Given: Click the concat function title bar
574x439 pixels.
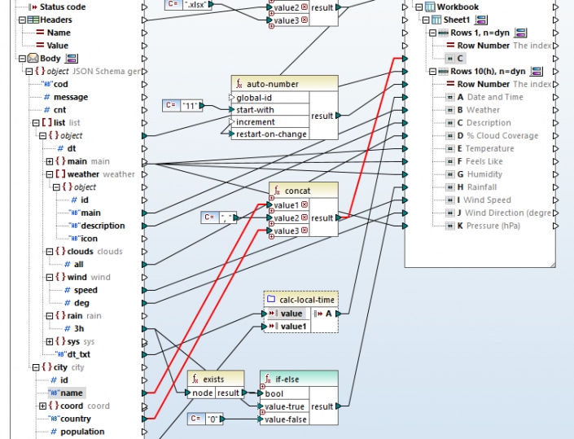Looking at the screenshot, I should pos(304,191).
